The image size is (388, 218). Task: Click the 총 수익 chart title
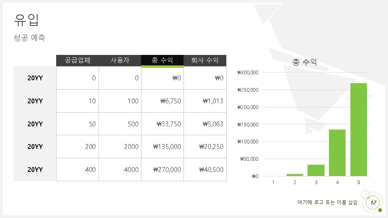(x=304, y=62)
